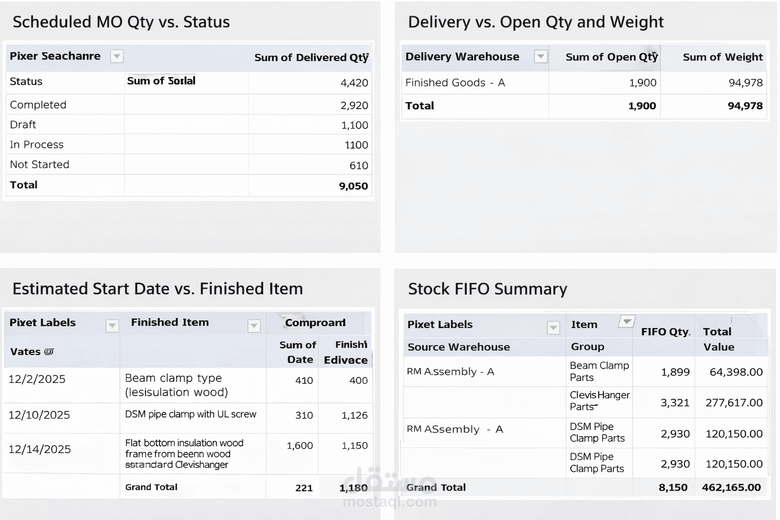The image size is (780, 520).
Task: Click the Sum of Delivered Qty header
Action: point(311,57)
